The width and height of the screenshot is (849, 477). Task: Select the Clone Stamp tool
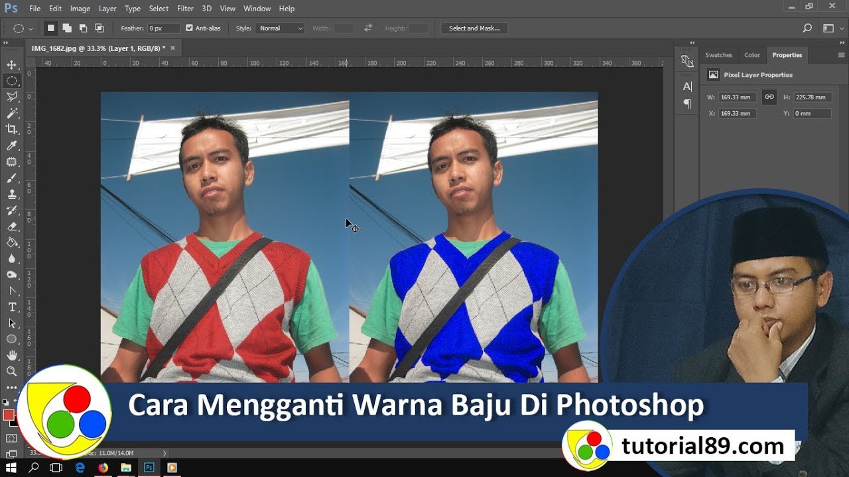pyautogui.click(x=12, y=194)
